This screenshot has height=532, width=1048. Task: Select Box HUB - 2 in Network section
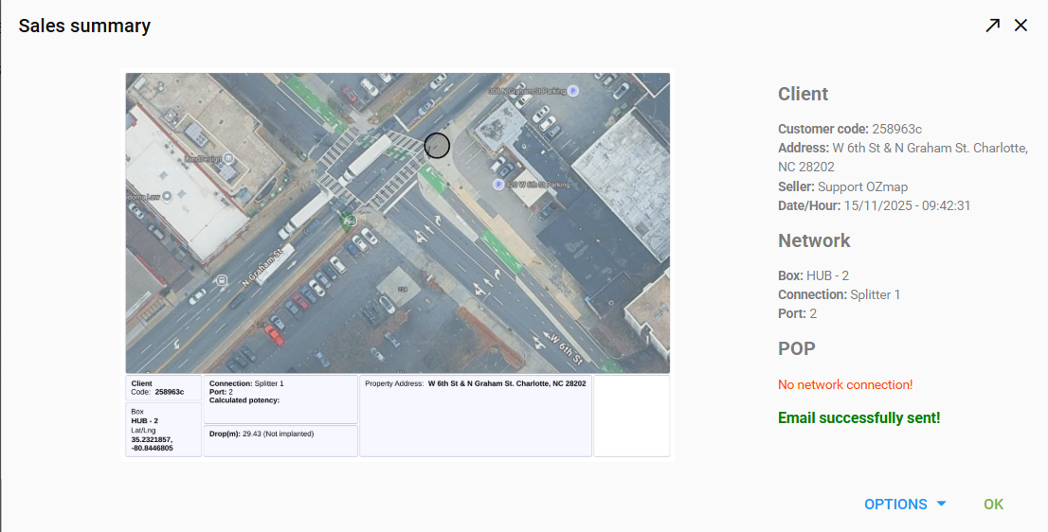[813, 275]
